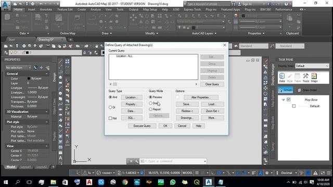Tick the checkbox beside Alter Properties
Screen dimensions: 333x187
coord(177,97)
